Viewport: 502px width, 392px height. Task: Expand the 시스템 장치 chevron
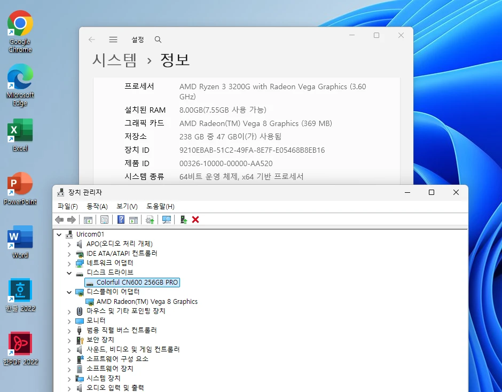(x=69, y=379)
